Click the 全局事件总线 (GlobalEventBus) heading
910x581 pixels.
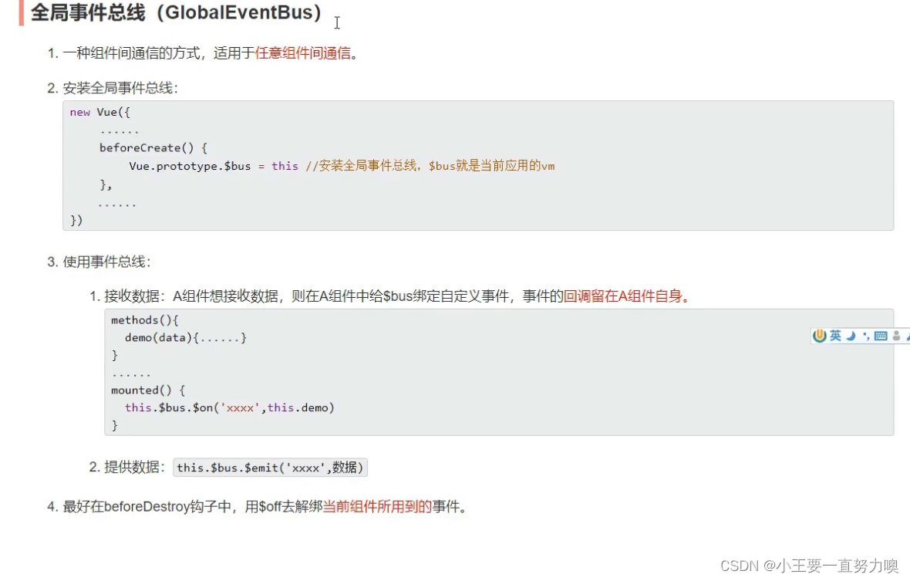coord(176,13)
